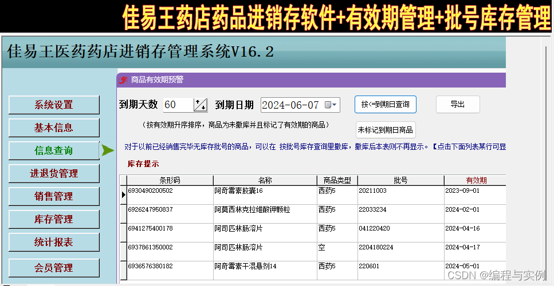Click 阿司匹林肠溶片 with batch 041220420
This screenshot has height=286, width=554.
(x=265, y=233)
